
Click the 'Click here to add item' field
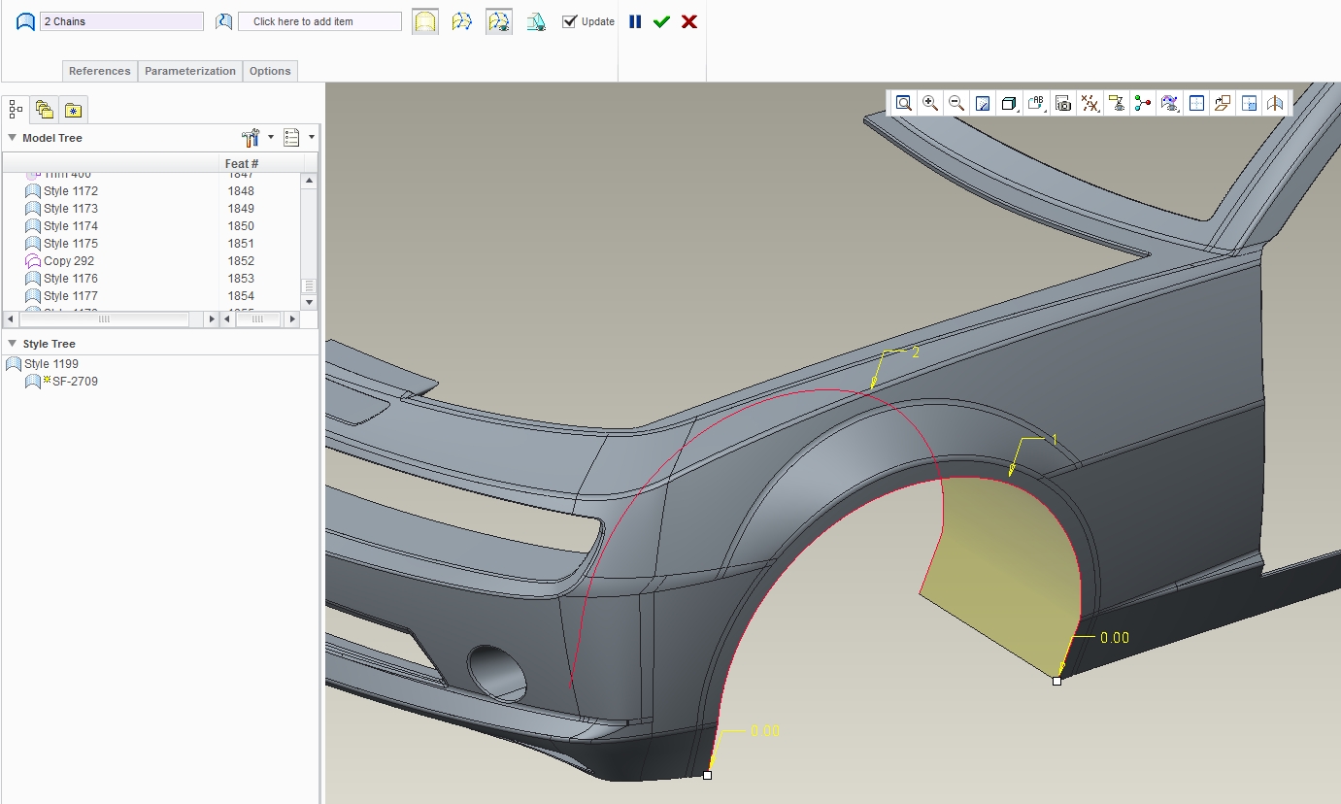[319, 21]
